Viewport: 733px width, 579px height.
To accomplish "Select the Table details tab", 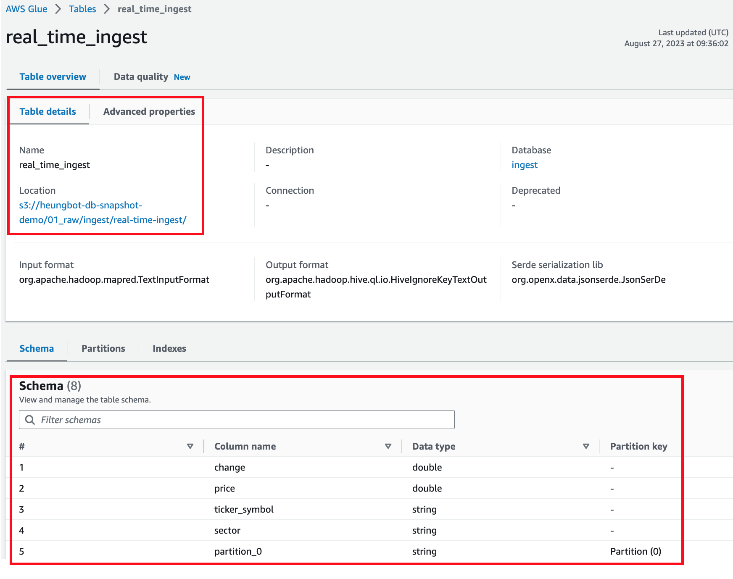I will click(x=47, y=111).
